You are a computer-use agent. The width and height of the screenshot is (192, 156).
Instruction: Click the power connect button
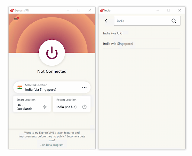(52, 53)
